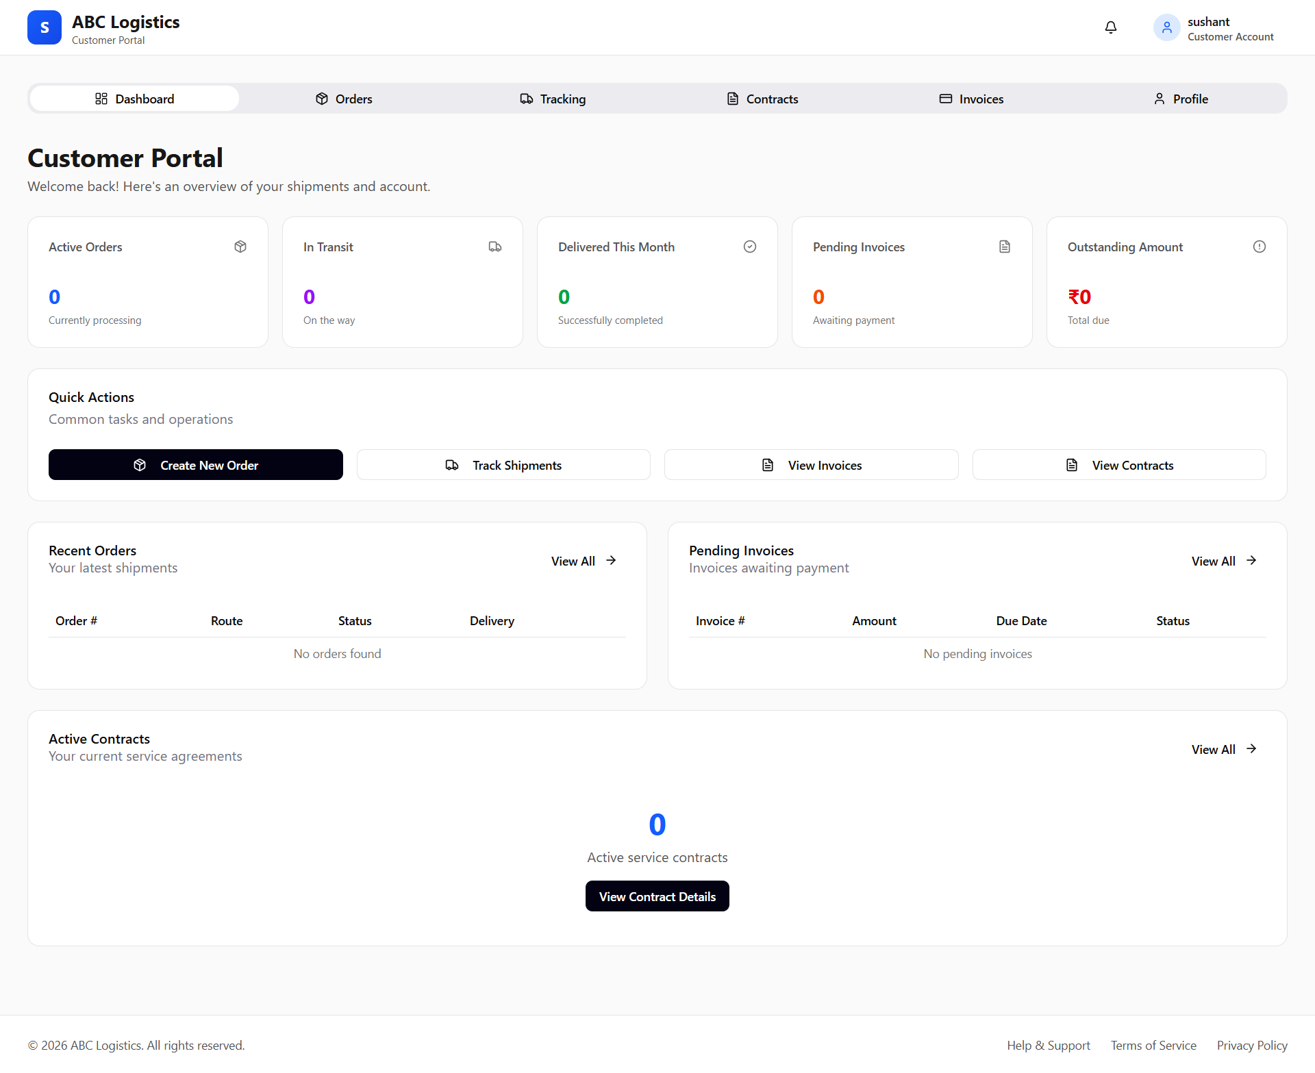Open the Tracking tab
This screenshot has width=1315, height=1073.
click(x=553, y=99)
